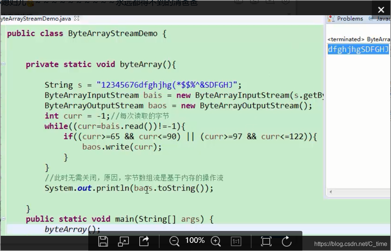Click the terminated ByteArra console label
The height and width of the screenshot is (251, 391).
tap(359, 39)
